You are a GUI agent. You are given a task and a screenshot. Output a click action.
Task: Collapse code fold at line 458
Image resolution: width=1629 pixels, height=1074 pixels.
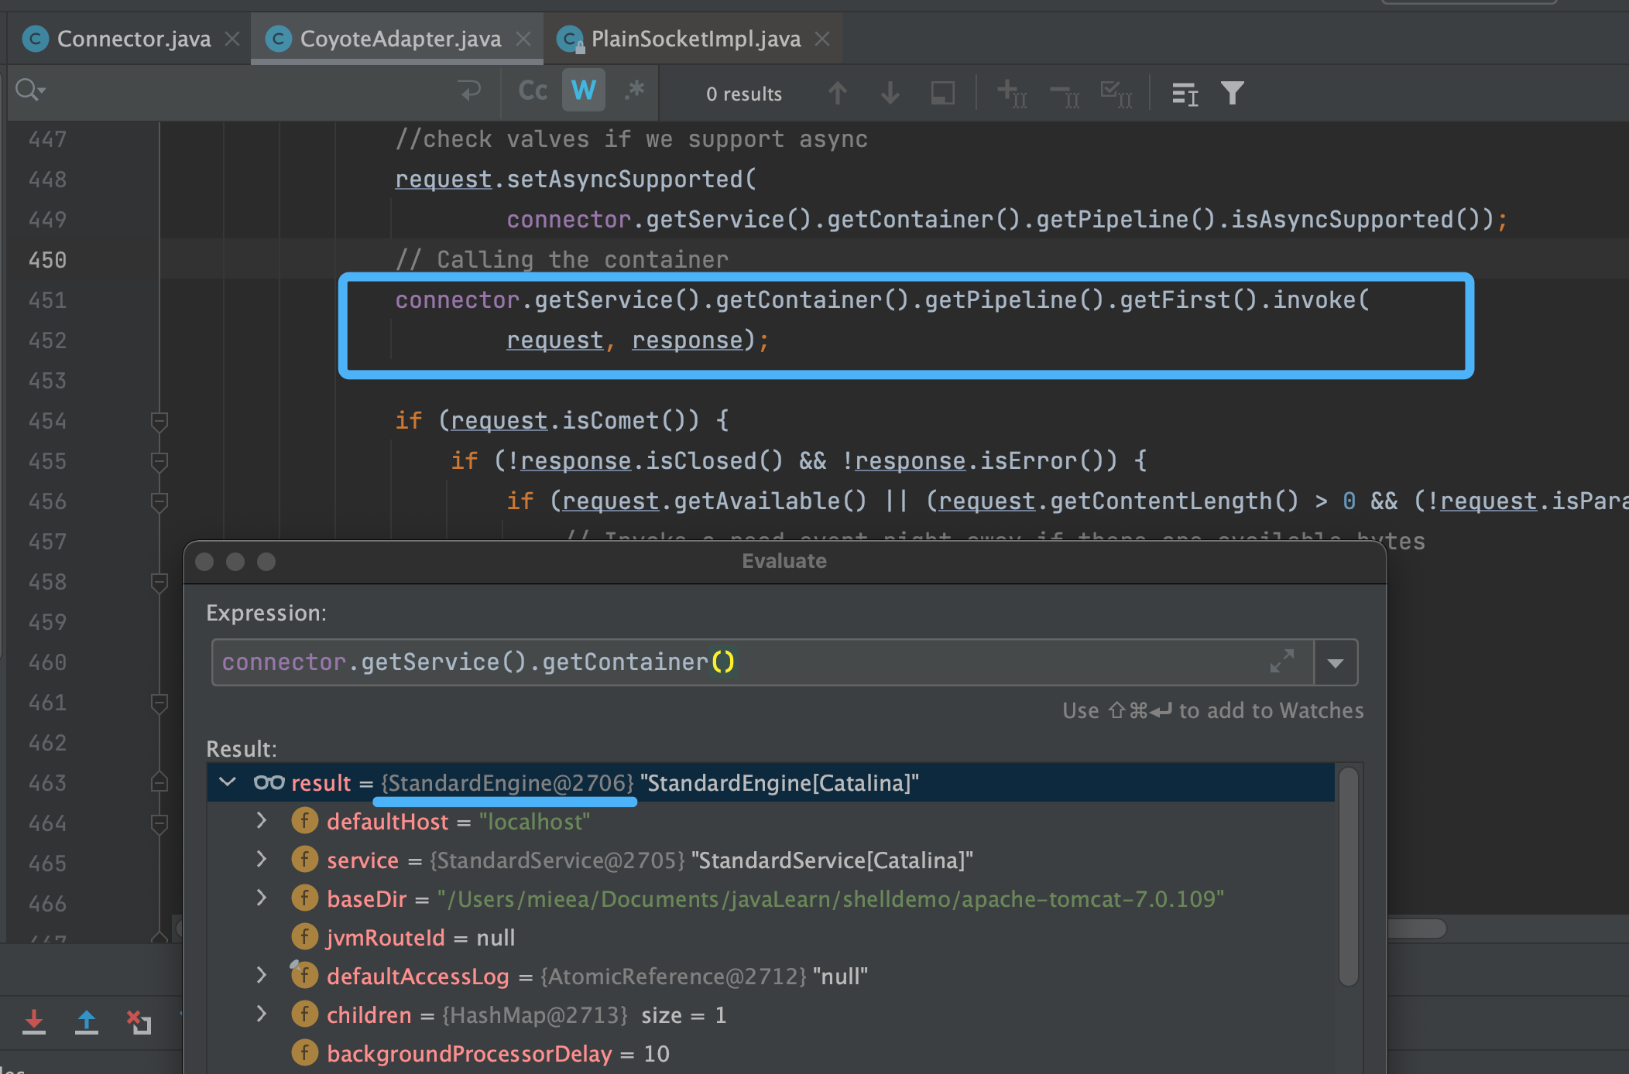[159, 583]
